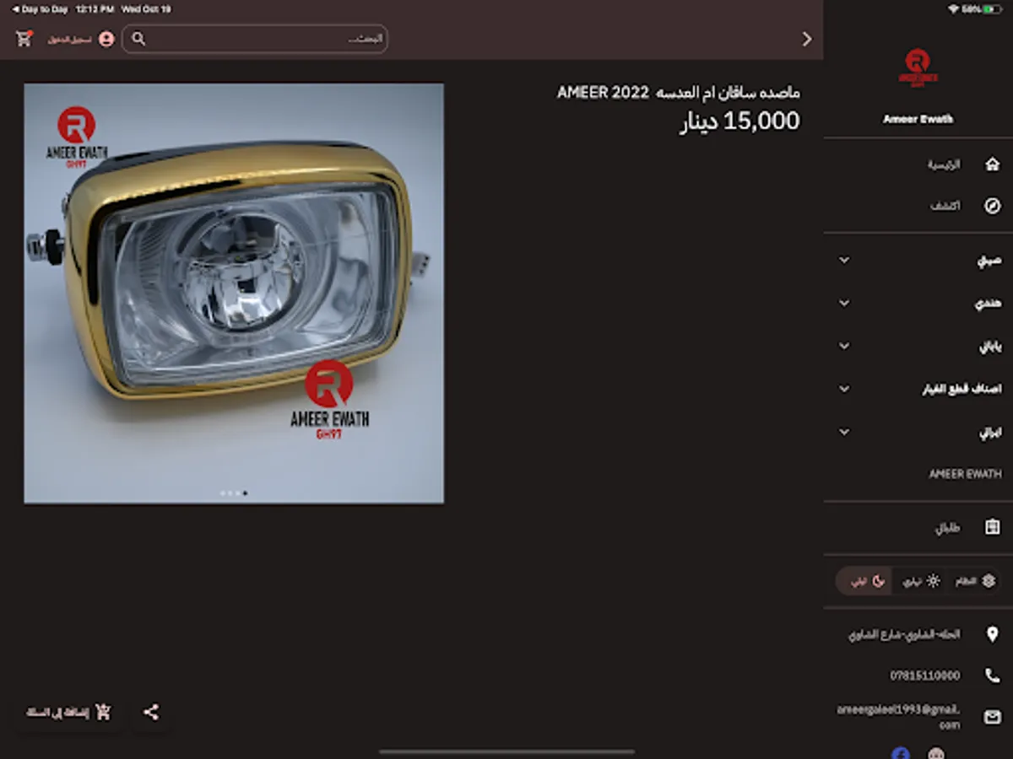Expand the ياباني category chevron
1013x759 pixels.
click(844, 347)
